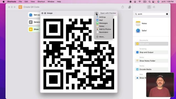Click the share icon in the Image window

point(97,13)
